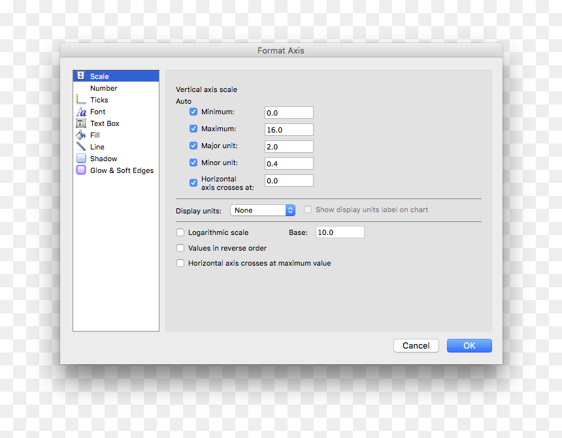562x438 pixels.
Task: Check Horizontal axis crosses at maximum value
Action: [x=180, y=263]
